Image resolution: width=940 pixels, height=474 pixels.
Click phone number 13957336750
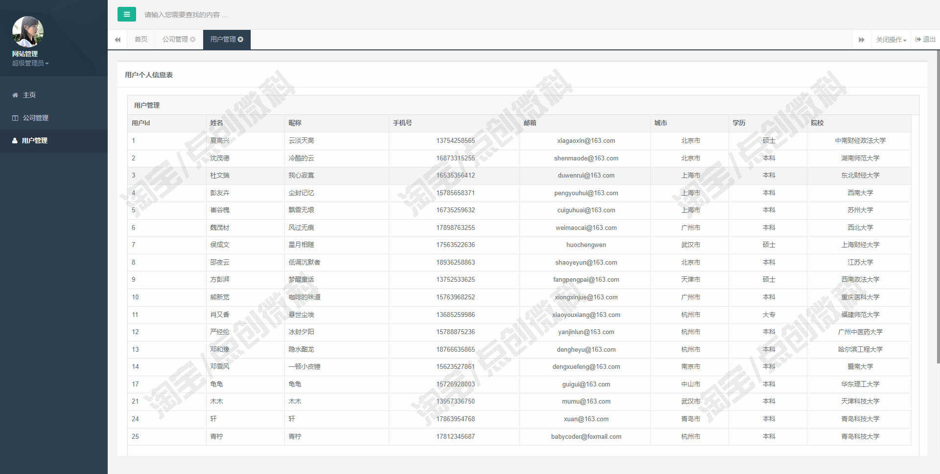(456, 401)
